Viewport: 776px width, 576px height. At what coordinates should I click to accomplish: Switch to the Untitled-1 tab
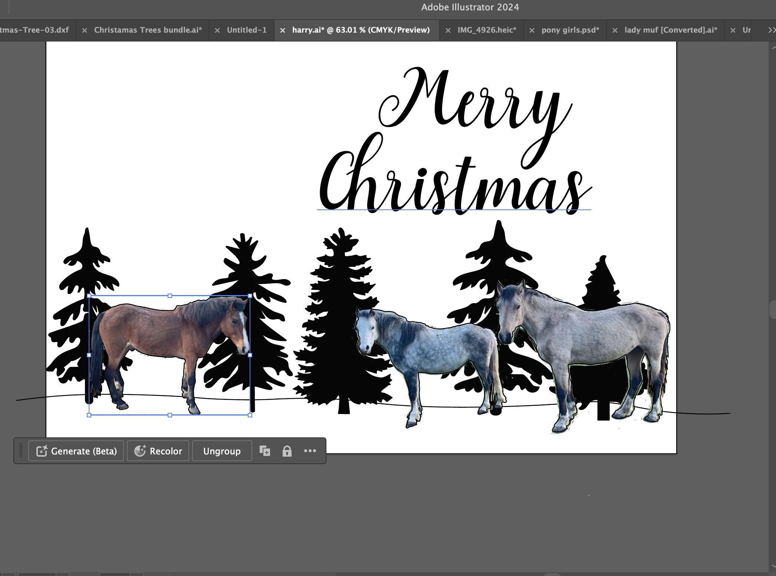point(247,30)
